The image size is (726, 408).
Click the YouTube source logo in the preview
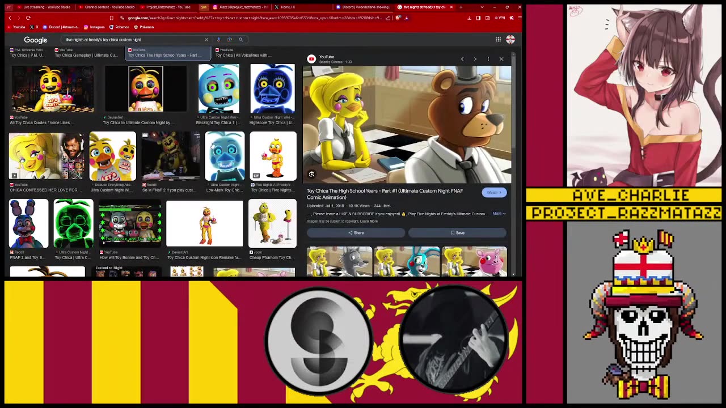pyautogui.click(x=311, y=59)
